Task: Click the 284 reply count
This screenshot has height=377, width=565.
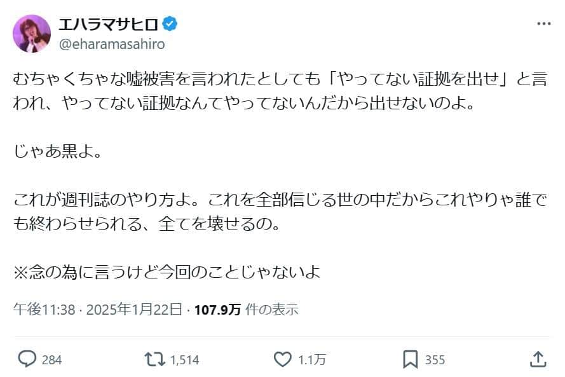Action: (51, 360)
